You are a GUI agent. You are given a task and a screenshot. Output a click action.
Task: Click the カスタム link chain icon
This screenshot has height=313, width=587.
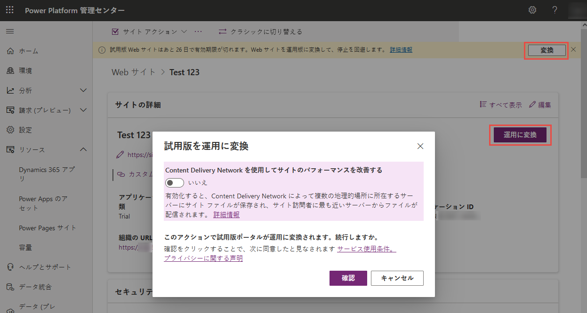[x=121, y=174]
